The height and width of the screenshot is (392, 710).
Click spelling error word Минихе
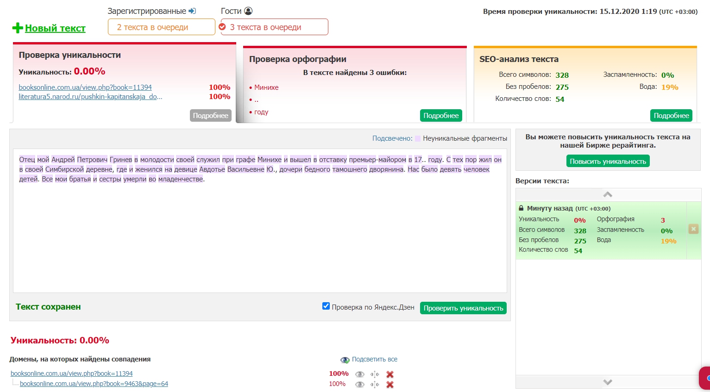pos(266,87)
